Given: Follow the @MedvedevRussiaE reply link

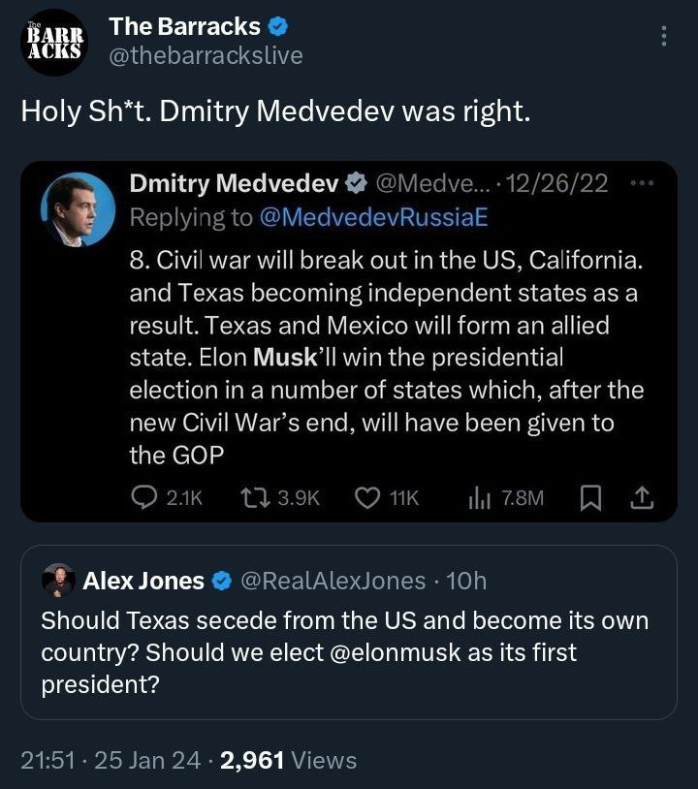Looking at the screenshot, I should tap(373, 217).
